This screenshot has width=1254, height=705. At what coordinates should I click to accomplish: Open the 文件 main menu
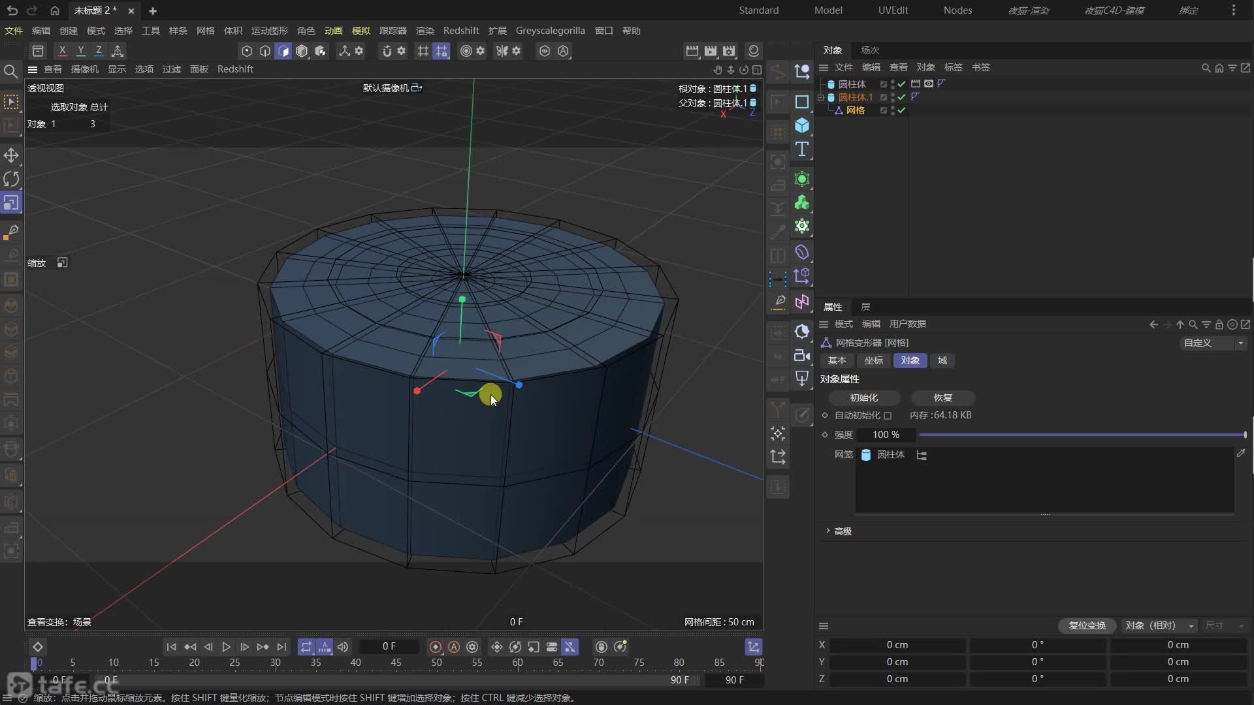(x=13, y=31)
